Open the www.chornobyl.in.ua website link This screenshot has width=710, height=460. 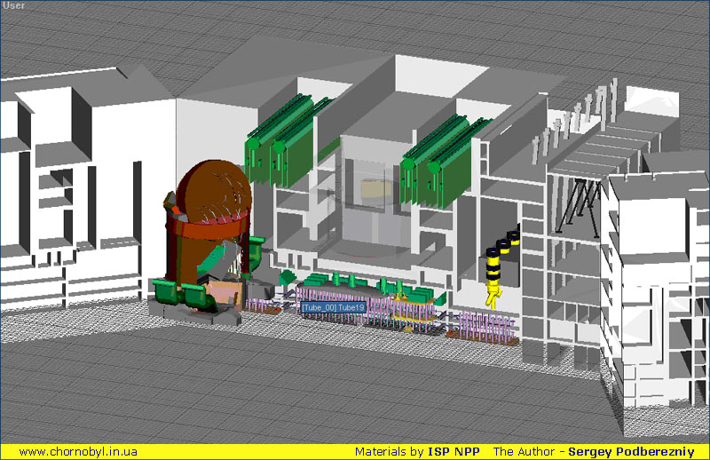(x=78, y=451)
